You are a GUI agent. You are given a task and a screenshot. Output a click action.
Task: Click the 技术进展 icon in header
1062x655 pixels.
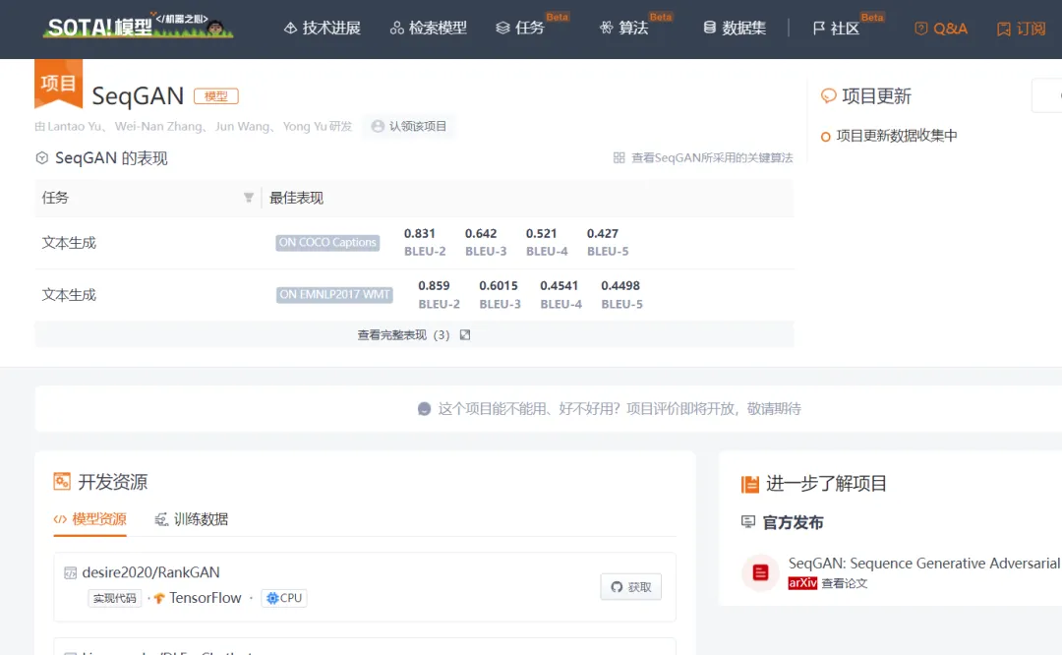point(290,28)
